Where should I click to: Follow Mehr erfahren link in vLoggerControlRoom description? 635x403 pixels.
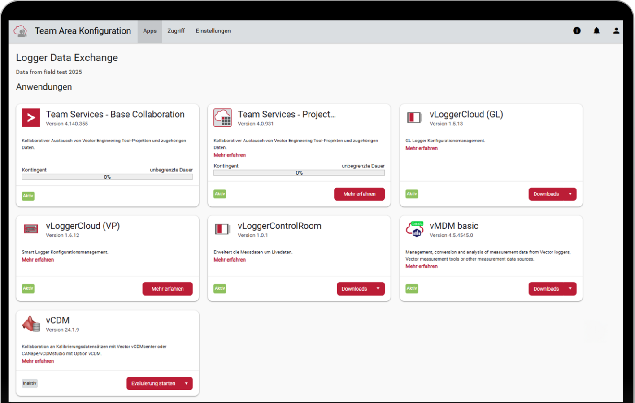point(230,260)
